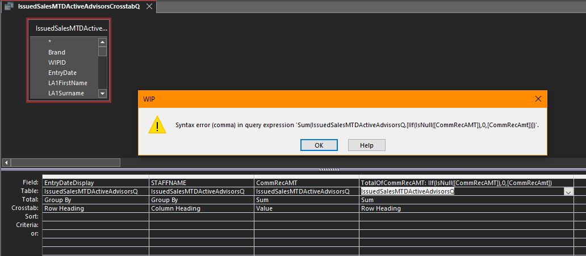Viewport: 586px width, 256px height.
Task: Click the Crosstab row label
Action: coord(26,208)
